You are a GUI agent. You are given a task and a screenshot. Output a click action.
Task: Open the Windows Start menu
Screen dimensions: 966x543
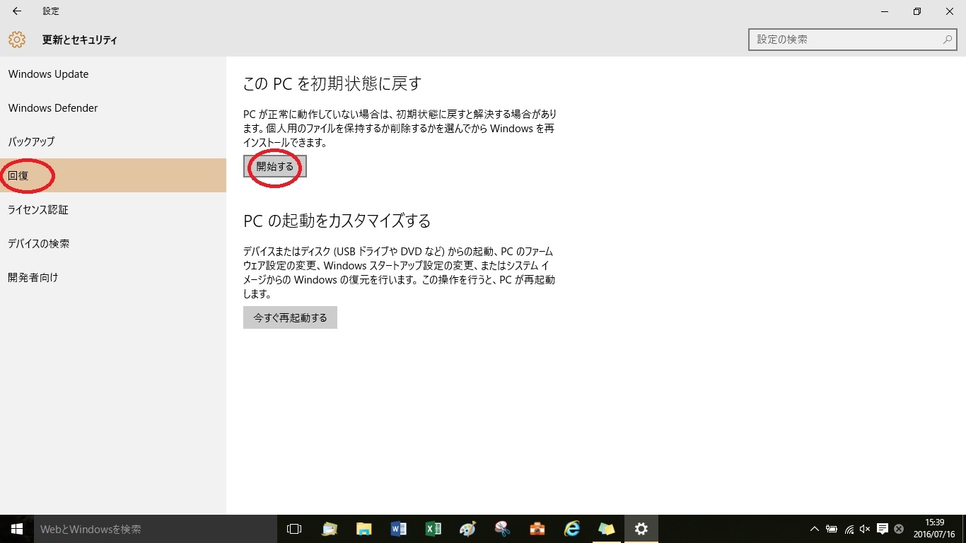click(17, 529)
